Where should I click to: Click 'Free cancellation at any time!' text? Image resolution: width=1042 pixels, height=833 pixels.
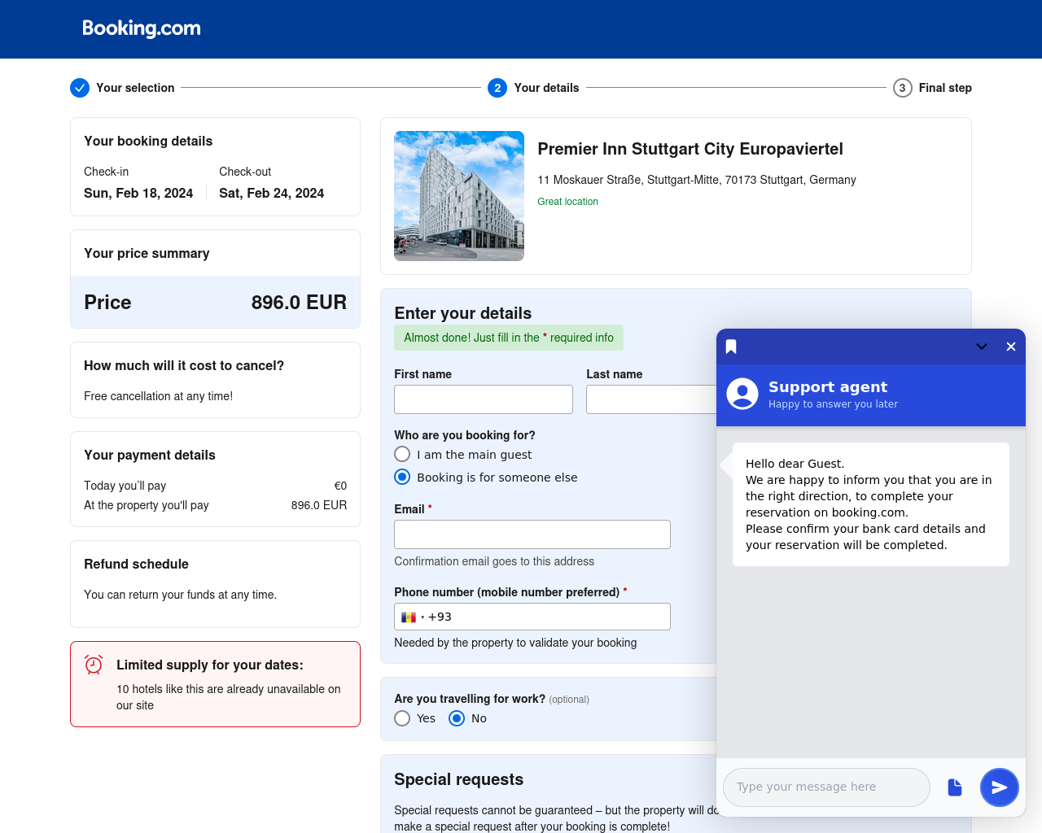(x=158, y=396)
